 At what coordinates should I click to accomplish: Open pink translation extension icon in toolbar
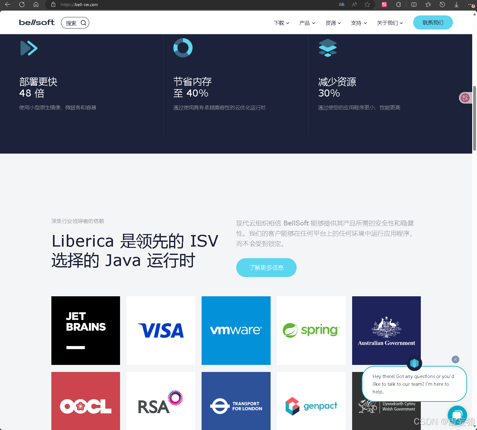384,4
